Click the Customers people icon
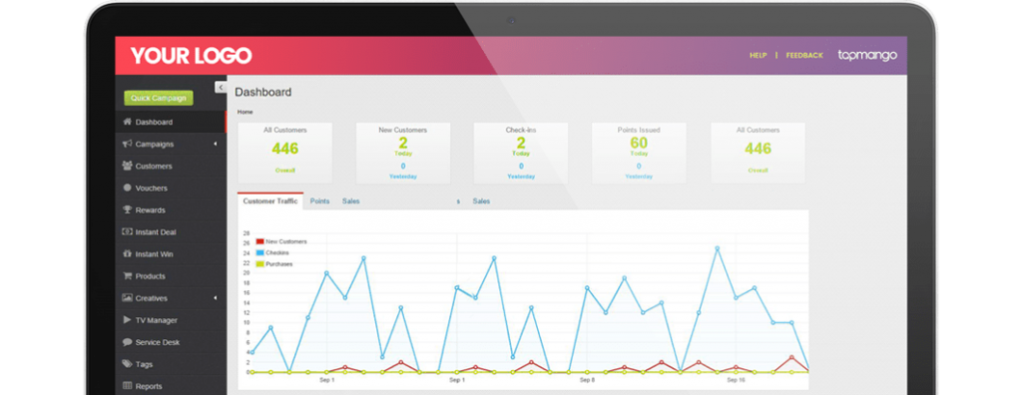The width and height of the screenshot is (1022, 395). click(x=127, y=166)
